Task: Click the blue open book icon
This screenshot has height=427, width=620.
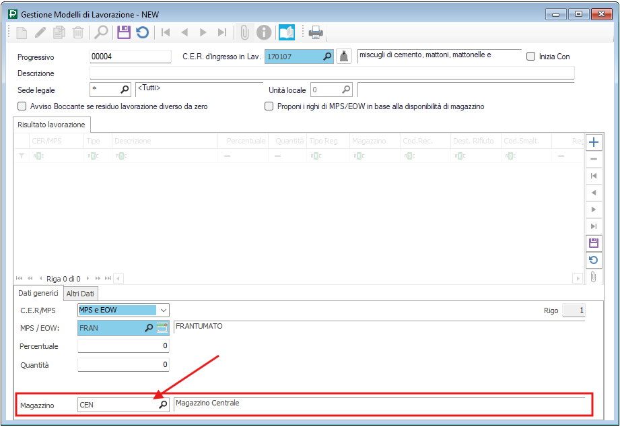Action: coord(287,32)
